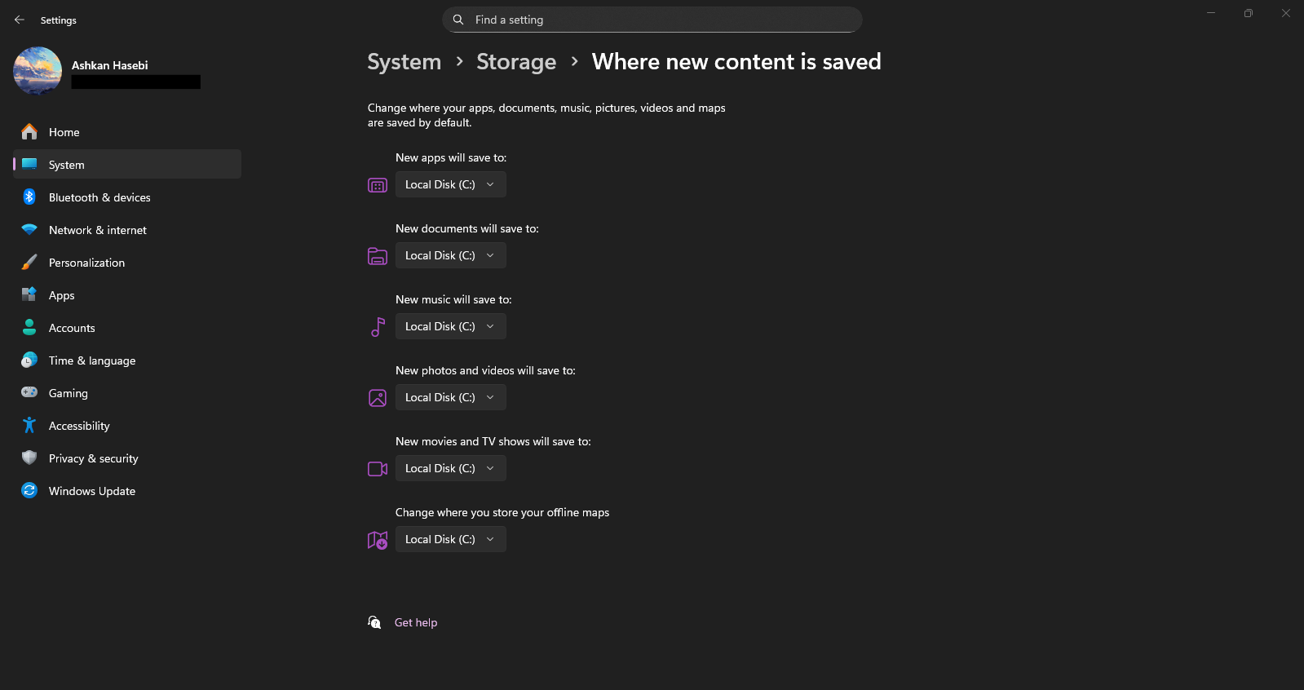
Task: Go to Time & language settings
Action: tap(92, 360)
